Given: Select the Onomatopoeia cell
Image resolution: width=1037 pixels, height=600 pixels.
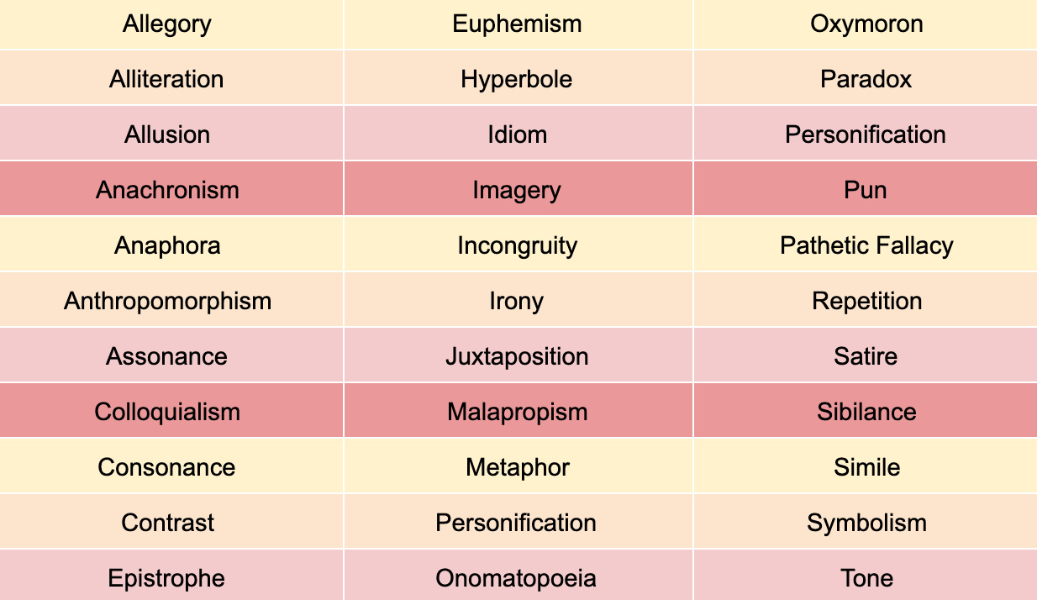Looking at the screenshot, I should click(x=518, y=576).
